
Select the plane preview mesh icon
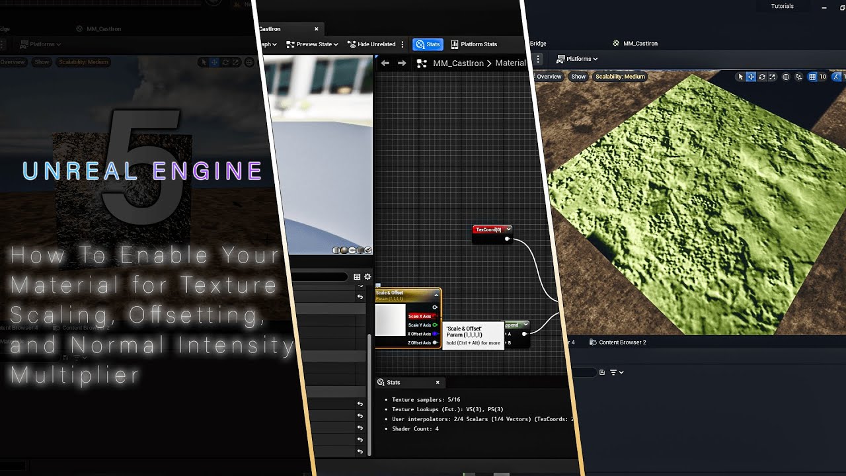click(x=352, y=250)
